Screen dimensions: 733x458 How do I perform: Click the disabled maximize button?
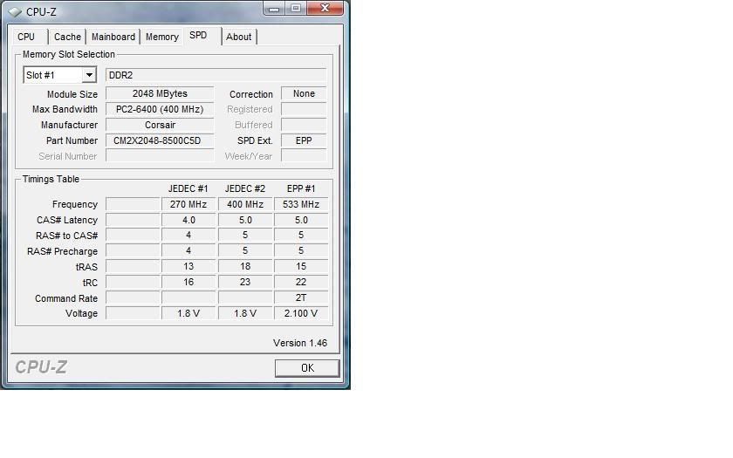coord(296,8)
